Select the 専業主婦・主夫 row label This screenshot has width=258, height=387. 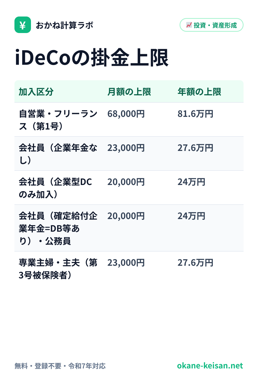coord(58,269)
